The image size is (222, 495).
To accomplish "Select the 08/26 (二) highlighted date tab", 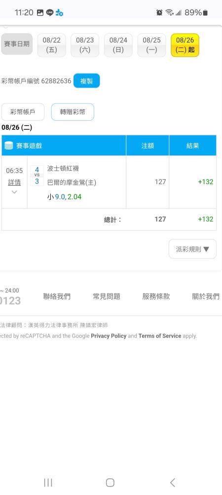I will (x=185, y=45).
